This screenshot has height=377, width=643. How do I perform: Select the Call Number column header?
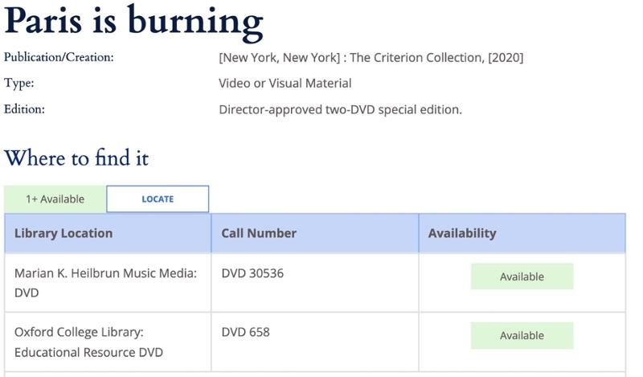point(315,233)
